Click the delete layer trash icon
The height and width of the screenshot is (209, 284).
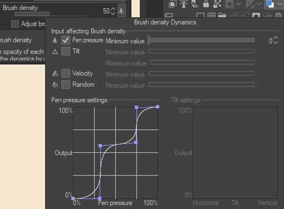pos(278,15)
